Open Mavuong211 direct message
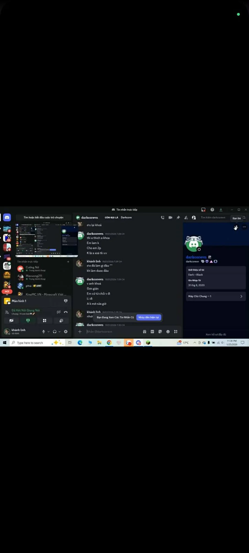 pyautogui.click(x=43, y=277)
